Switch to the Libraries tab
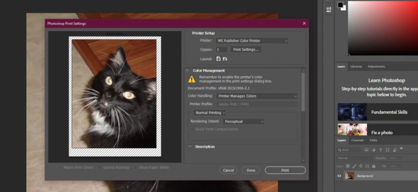418x192 pixels. 356,66
